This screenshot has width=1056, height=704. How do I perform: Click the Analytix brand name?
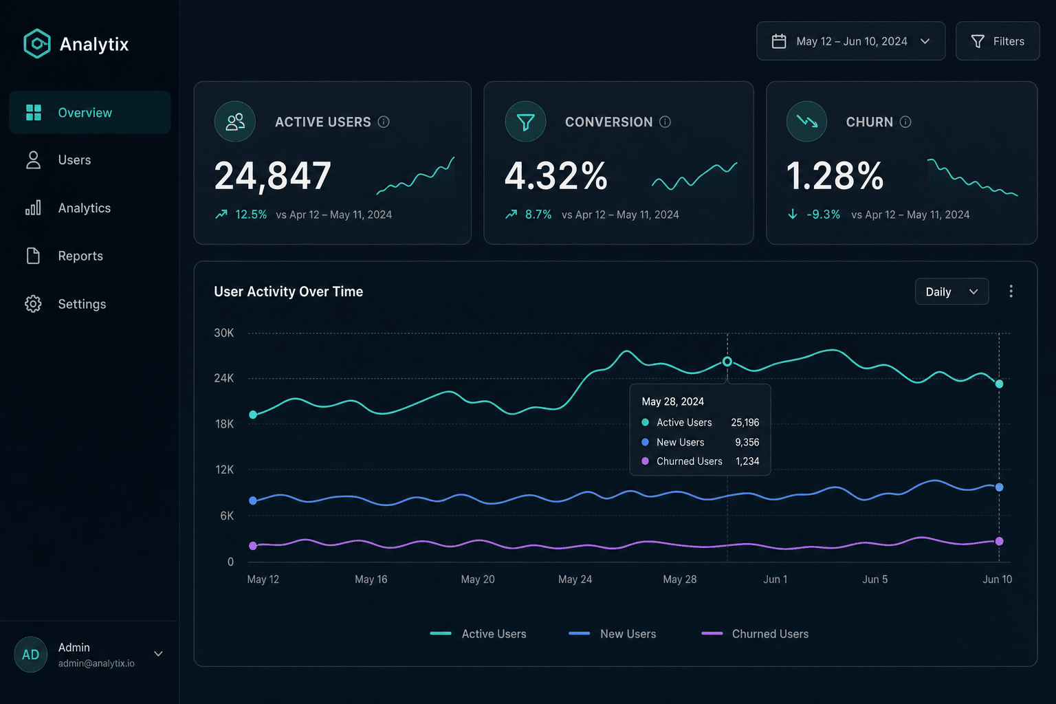(x=94, y=44)
